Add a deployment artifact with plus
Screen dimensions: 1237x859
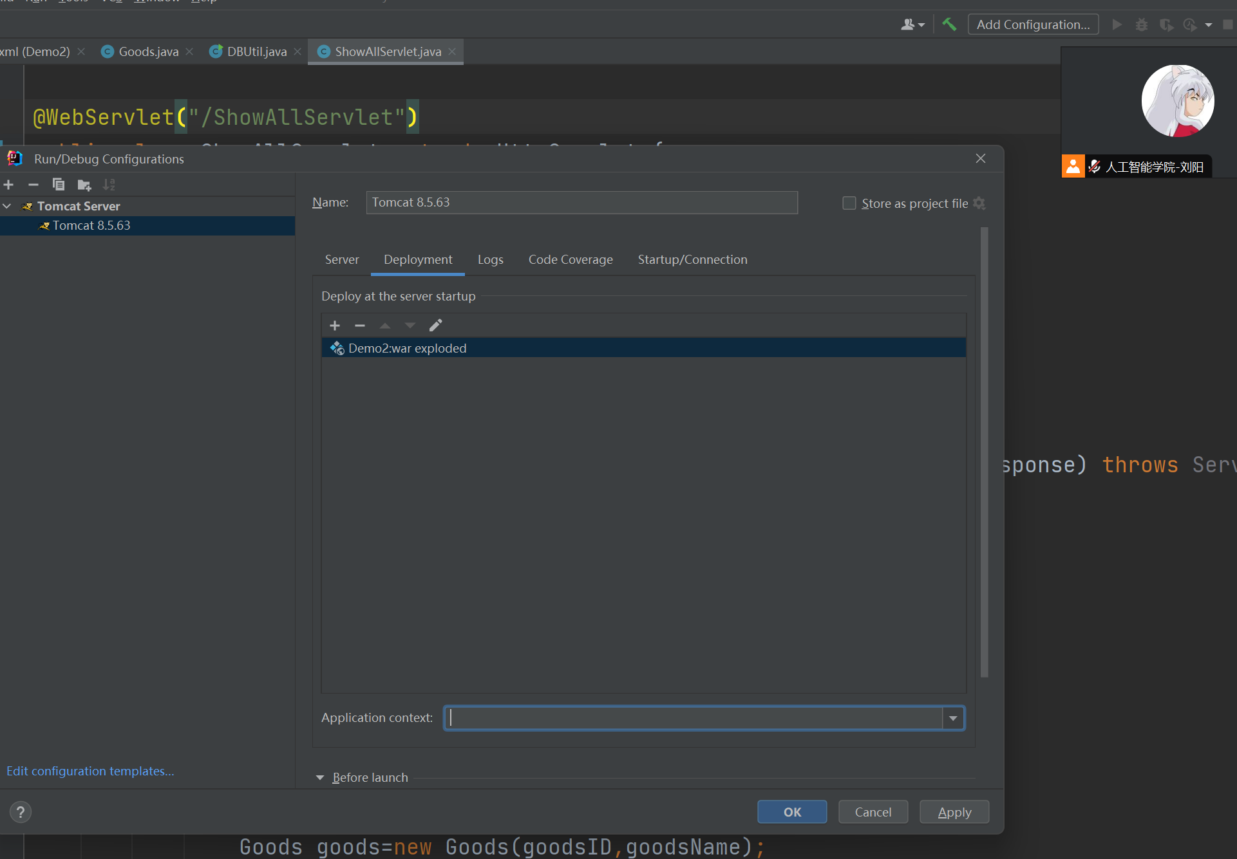tap(335, 326)
